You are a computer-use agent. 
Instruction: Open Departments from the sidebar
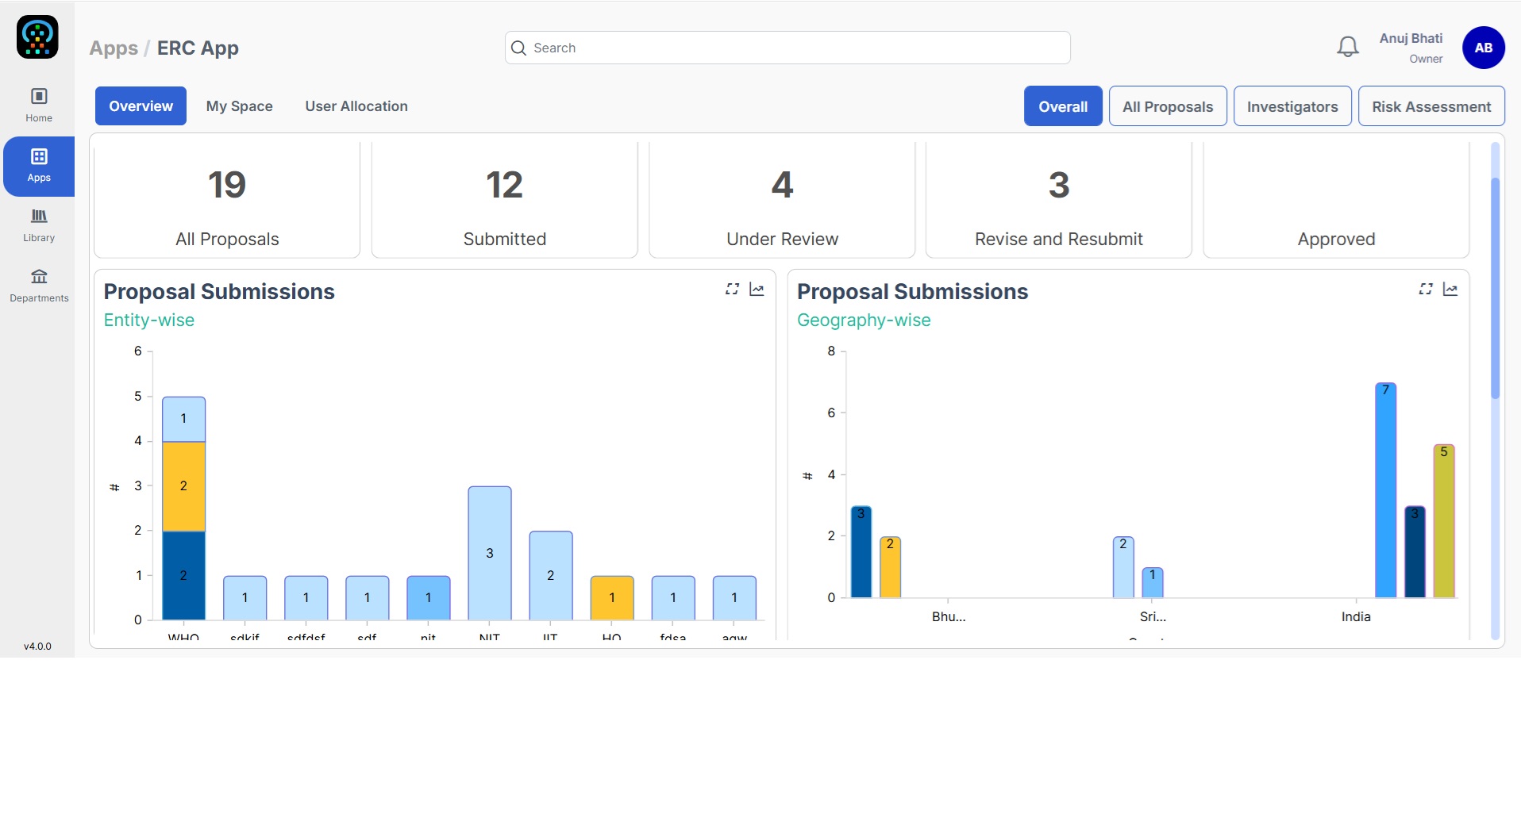pos(39,286)
